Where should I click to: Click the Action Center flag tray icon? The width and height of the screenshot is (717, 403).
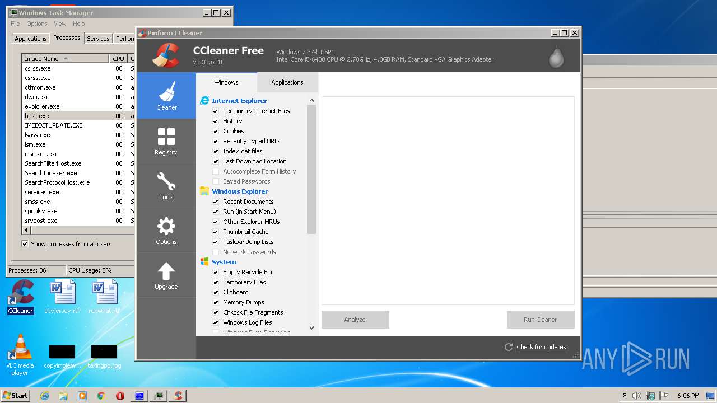tap(664, 396)
